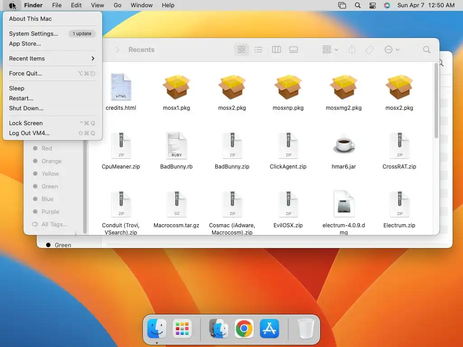Open the Group By dropdown in toolbar
The height and width of the screenshot is (347, 463).
point(330,50)
